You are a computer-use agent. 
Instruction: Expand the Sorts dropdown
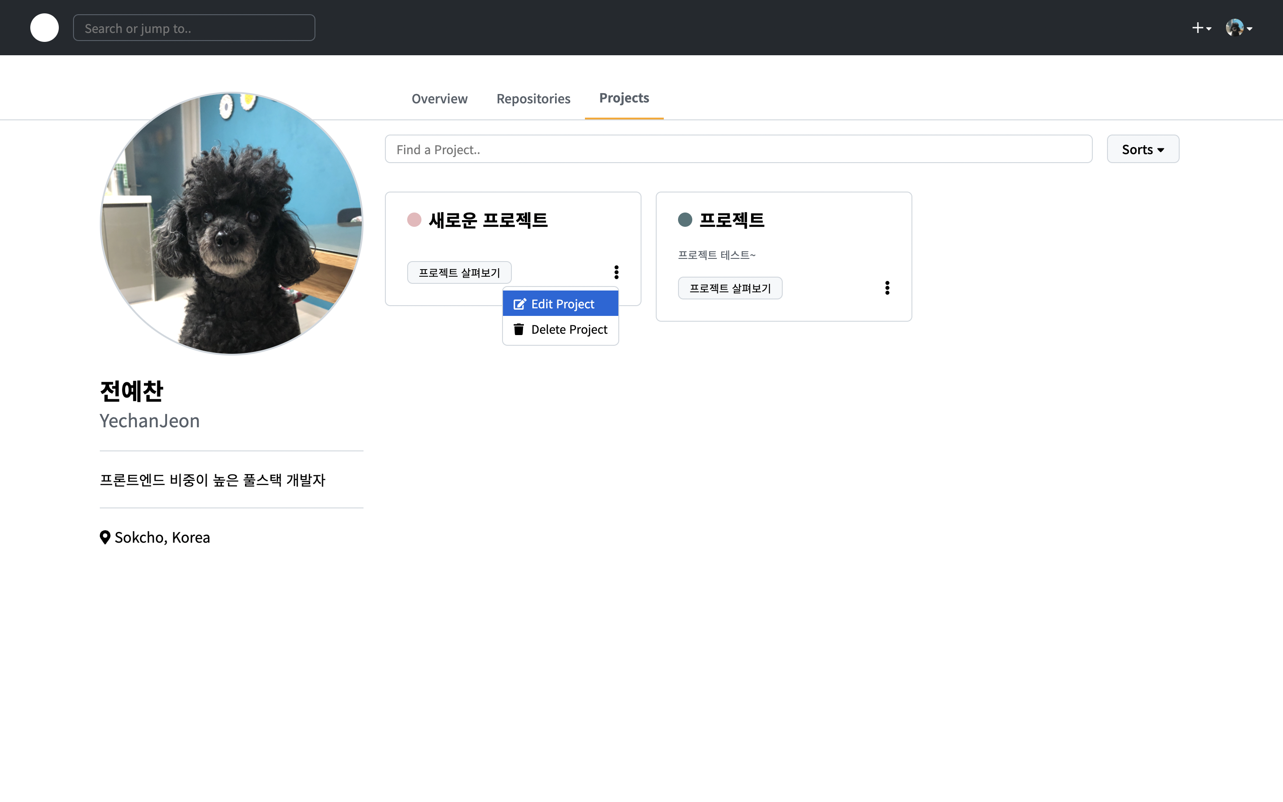coord(1143,149)
